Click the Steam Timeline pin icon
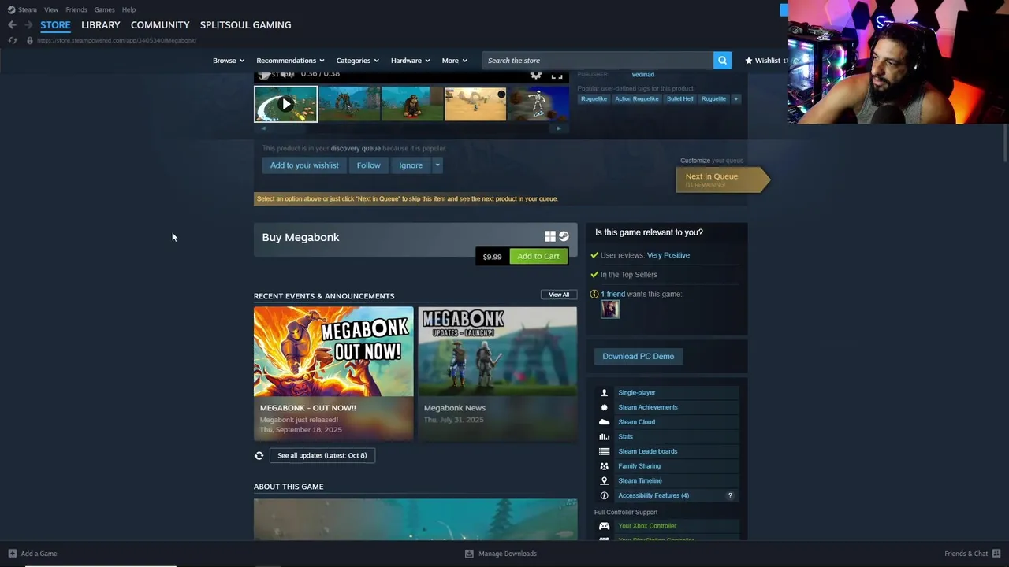The width and height of the screenshot is (1009, 567). [x=604, y=480]
